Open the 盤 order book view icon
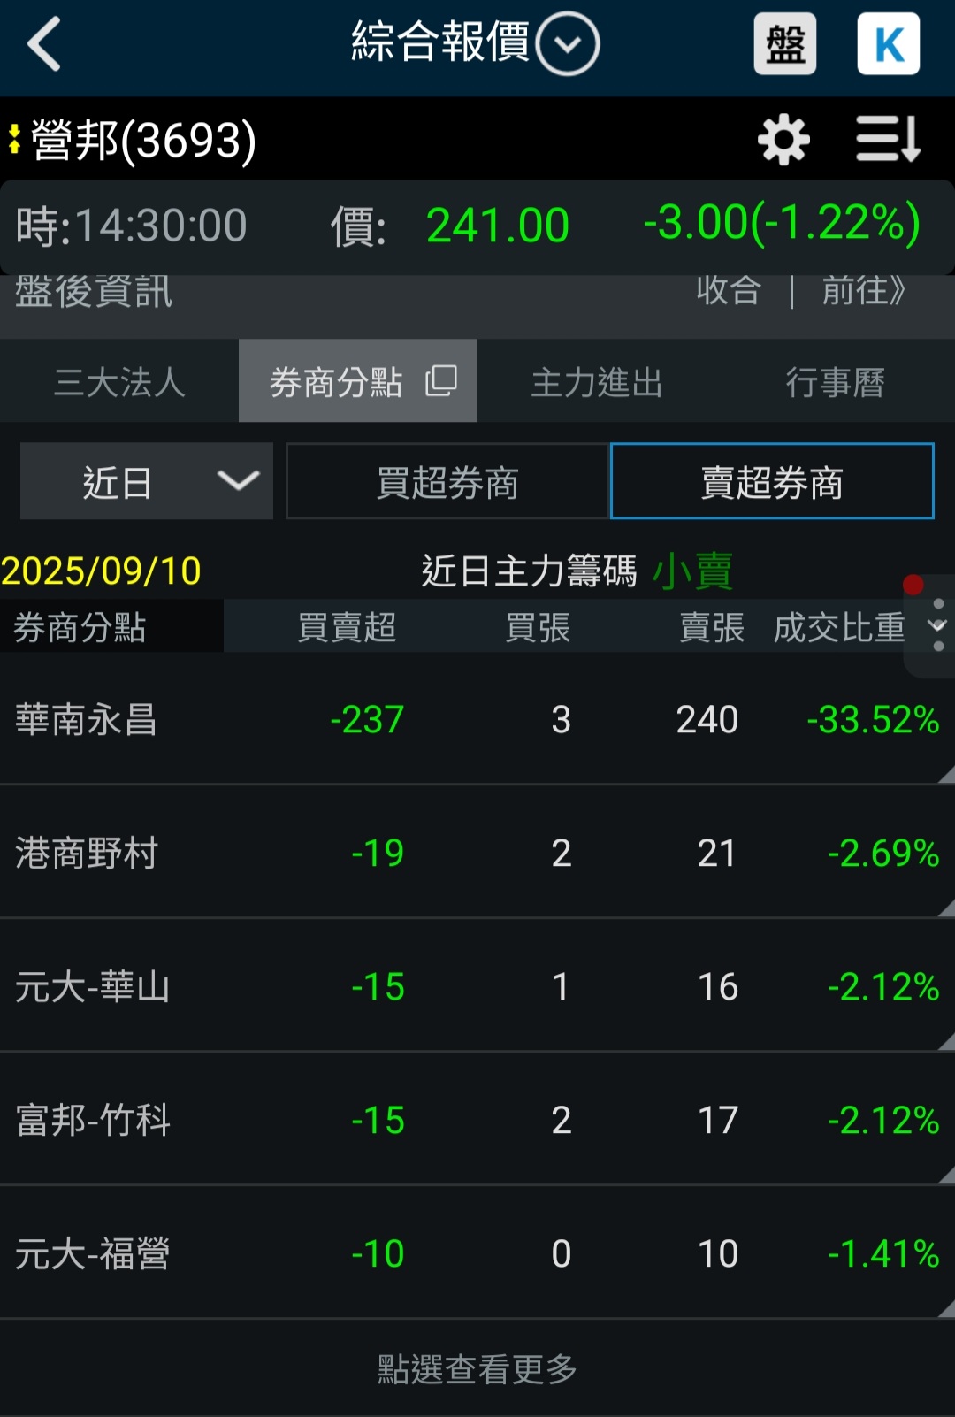The height and width of the screenshot is (1417, 955). pyautogui.click(x=784, y=43)
